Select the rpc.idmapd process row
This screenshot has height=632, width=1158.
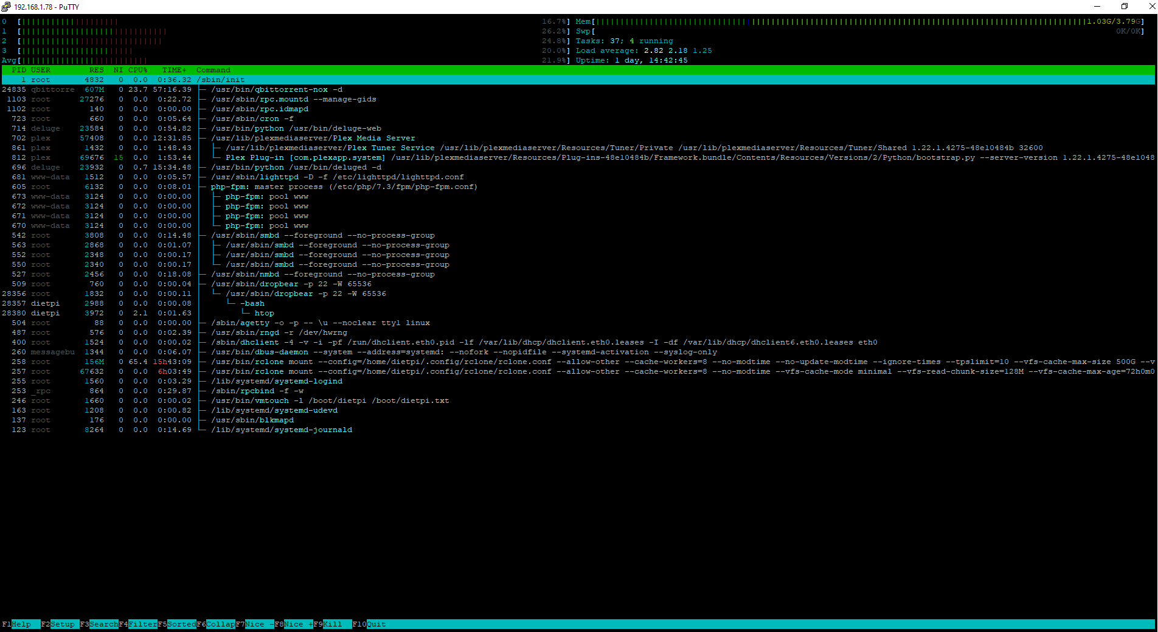click(x=578, y=109)
